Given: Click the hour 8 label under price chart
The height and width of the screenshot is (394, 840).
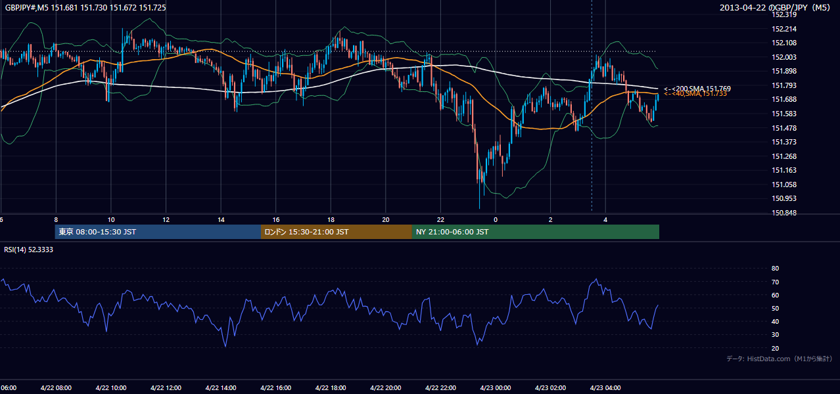Looking at the screenshot, I should tap(56, 220).
